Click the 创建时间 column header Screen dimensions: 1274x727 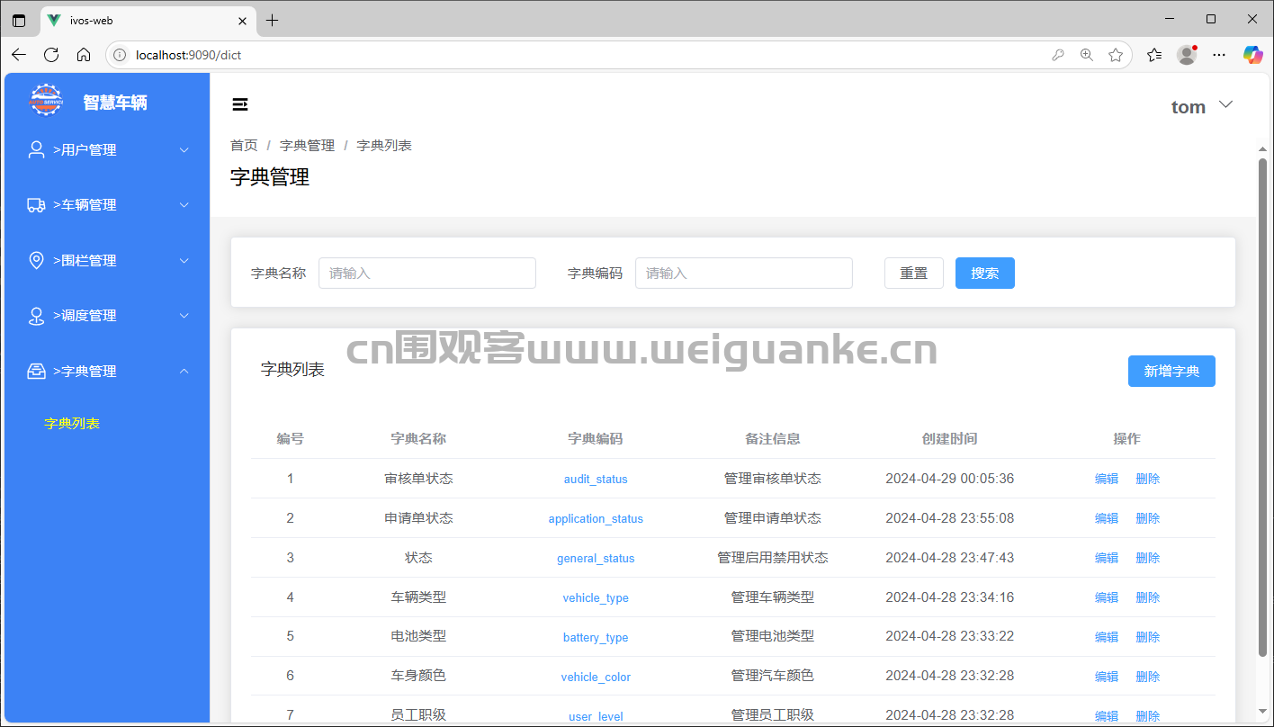949,439
